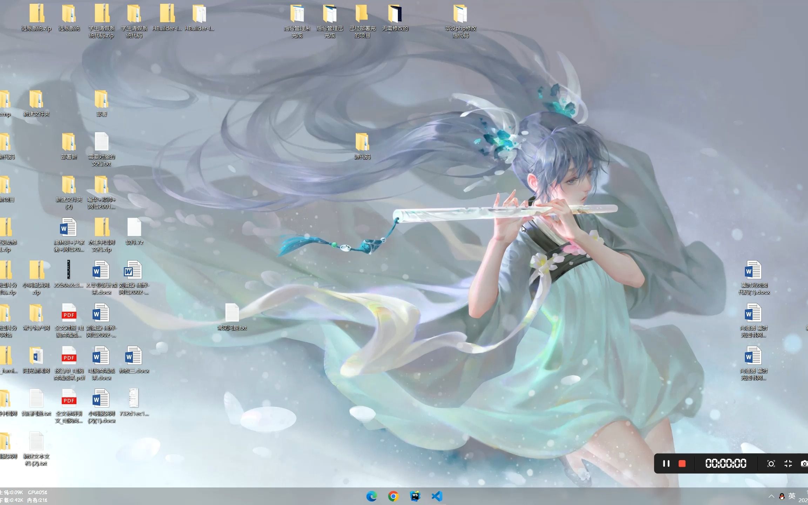Select the 常宁特产网 folder

click(36, 317)
